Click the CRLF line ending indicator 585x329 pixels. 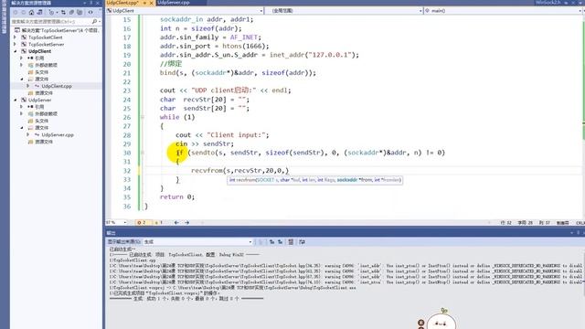[x=580, y=223]
